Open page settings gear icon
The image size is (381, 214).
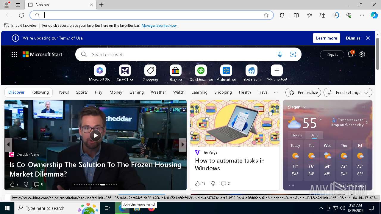tap(362, 54)
